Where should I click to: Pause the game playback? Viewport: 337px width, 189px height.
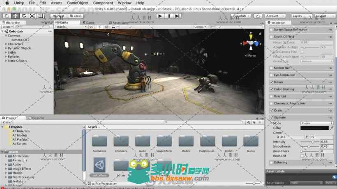(x=169, y=16)
